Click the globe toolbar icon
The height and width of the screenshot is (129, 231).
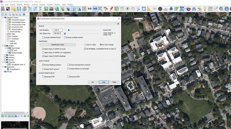57,9
